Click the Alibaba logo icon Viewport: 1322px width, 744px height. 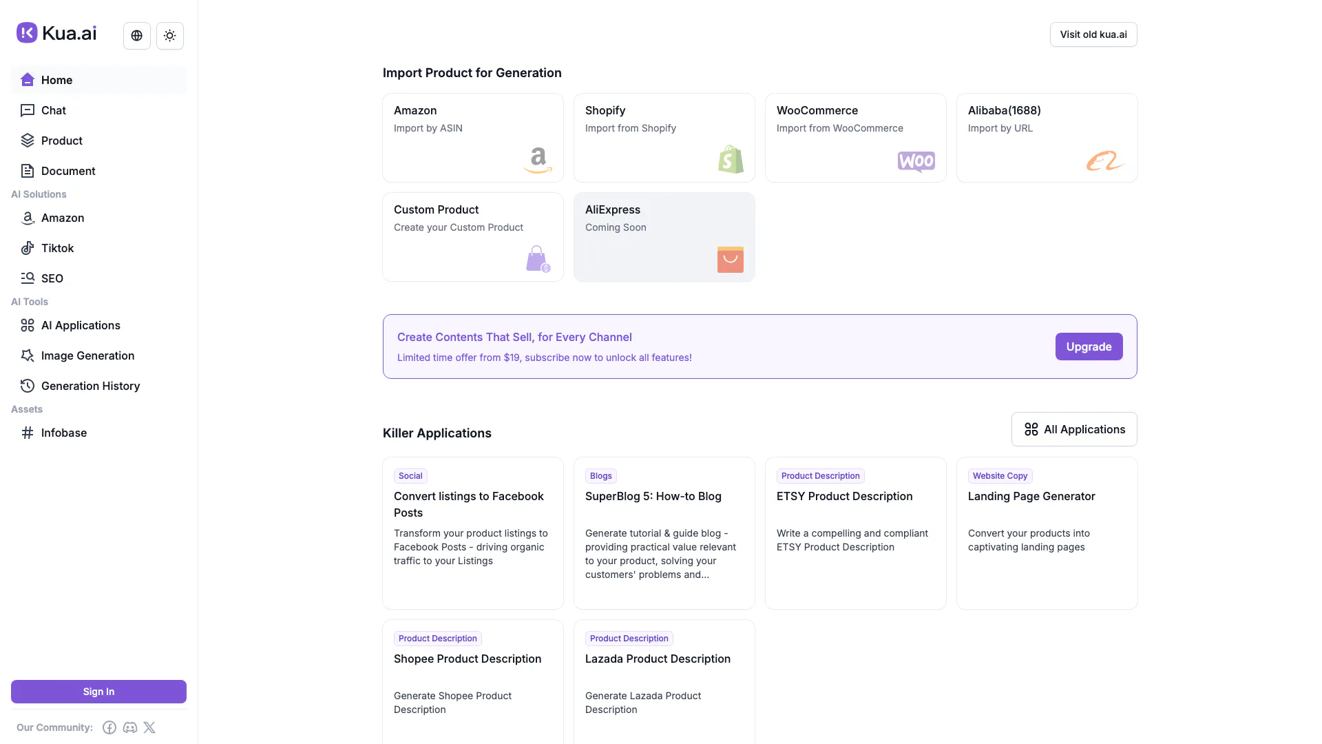[1104, 161]
